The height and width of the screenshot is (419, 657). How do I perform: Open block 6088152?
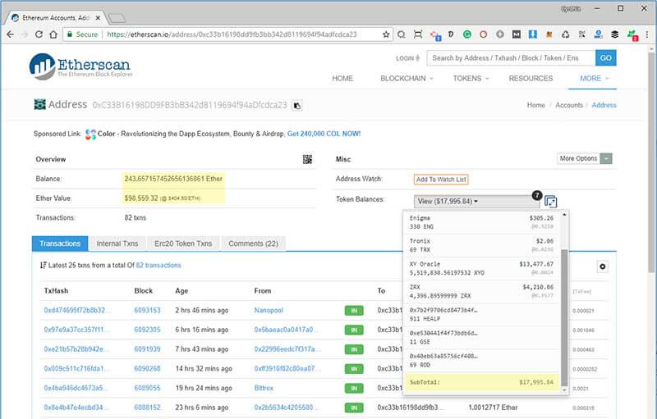point(147,408)
